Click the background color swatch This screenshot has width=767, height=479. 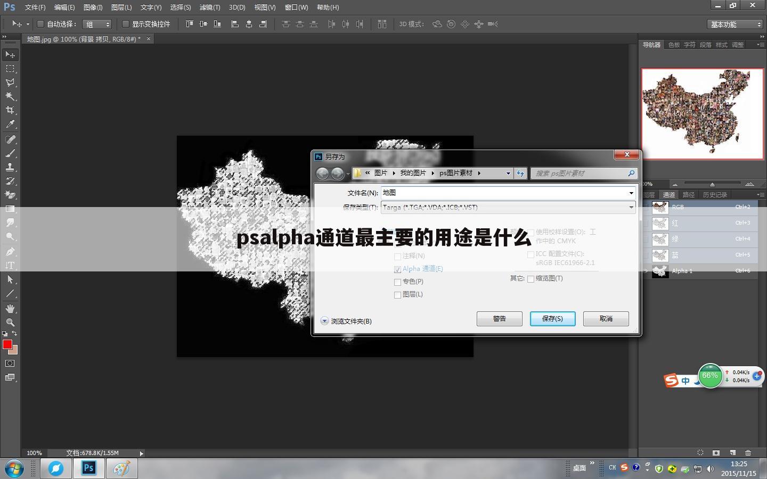coord(14,350)
